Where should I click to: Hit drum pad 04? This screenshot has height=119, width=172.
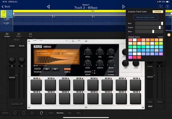(x=79, y=85)
